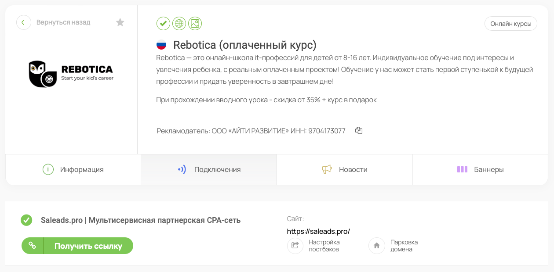Click the info circle icon on Информация tab
This screenshot has width=554, height=272.
(x=48, y=169)
